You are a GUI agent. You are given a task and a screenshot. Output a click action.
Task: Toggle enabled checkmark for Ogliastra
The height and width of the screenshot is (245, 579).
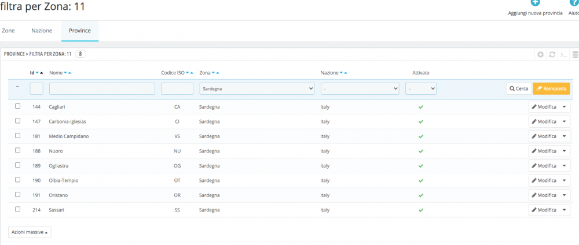pos(420,166)
